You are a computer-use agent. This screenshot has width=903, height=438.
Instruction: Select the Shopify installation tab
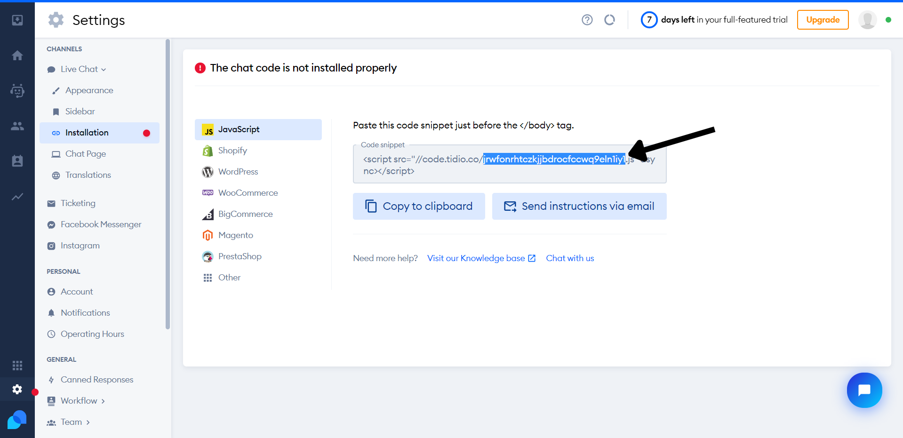pyautogui.click(x=258, y=151)
